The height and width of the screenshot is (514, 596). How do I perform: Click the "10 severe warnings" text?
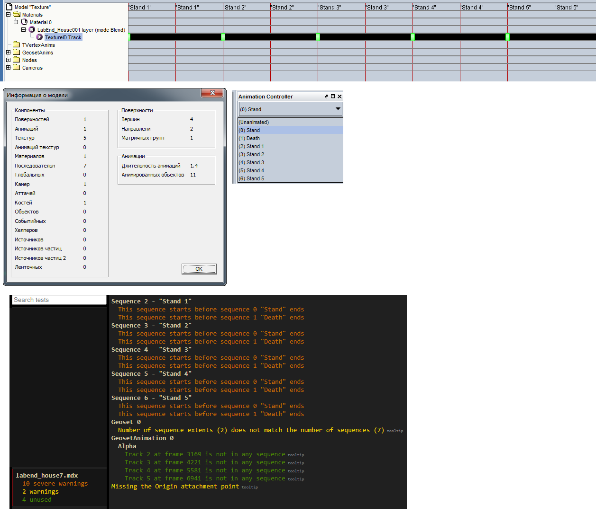pos(55,484)
